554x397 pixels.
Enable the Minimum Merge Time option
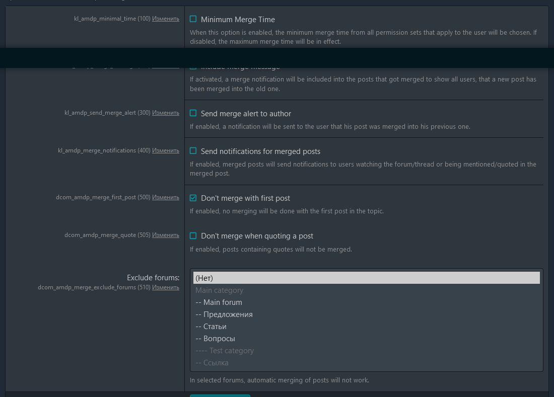(x=193, y=19)
